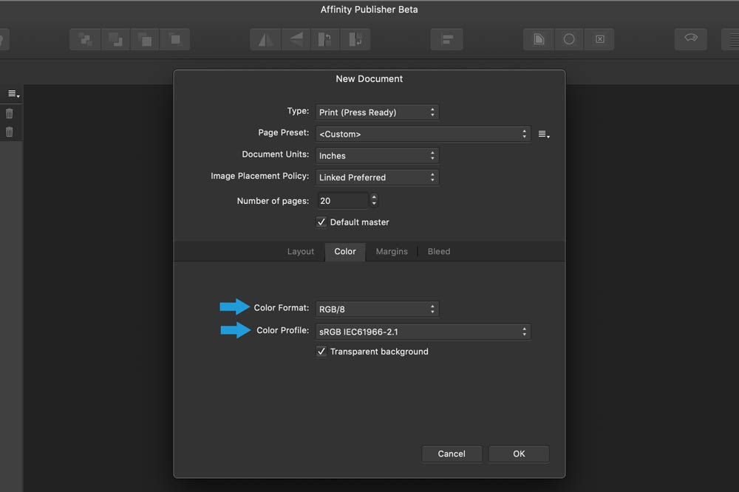Increase number of pages with up stepper arrow
The height and width of the screenshot is (492, 739).
(x=374, y=197)
